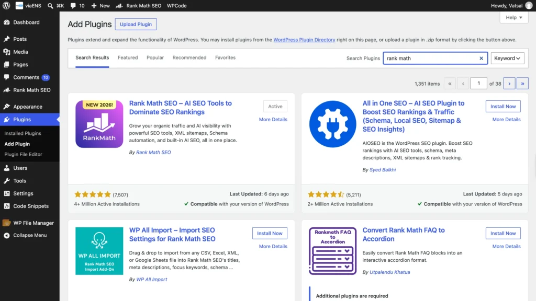Go to the first page of results
The width and height of the screenshot is (536, 301).
(450, 84)
